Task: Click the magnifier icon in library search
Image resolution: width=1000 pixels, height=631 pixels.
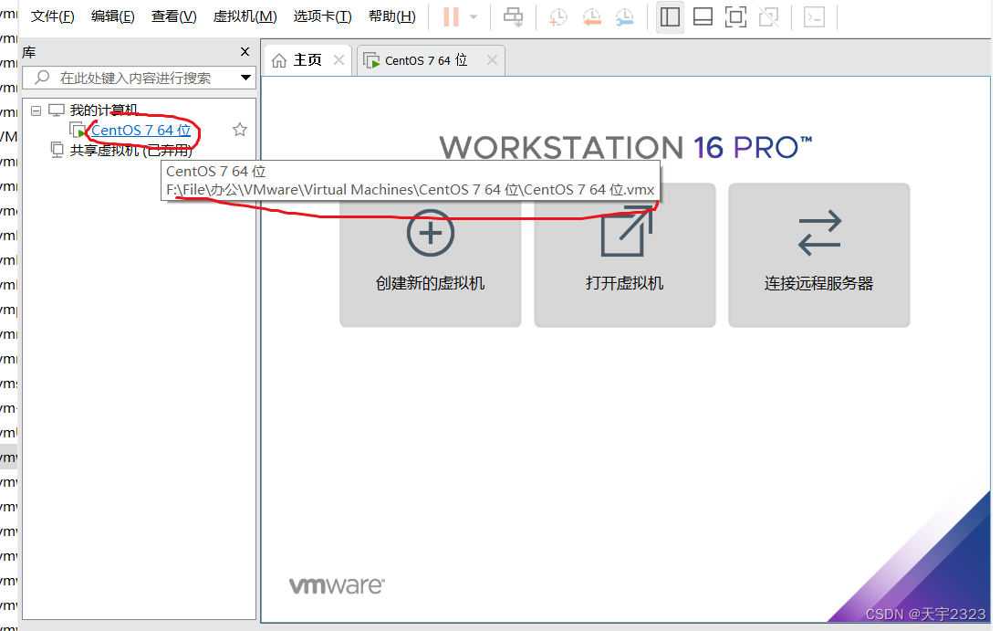Action: pyautogui.click(x=42, y=78)
